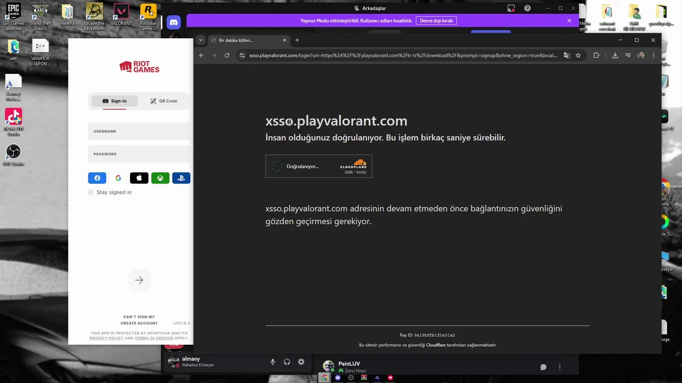
Task: Click Discord icon in taskbar
Action: click(338, 378)
